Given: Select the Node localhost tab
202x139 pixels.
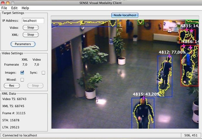Looking at the screenshot, I should 125,15.
